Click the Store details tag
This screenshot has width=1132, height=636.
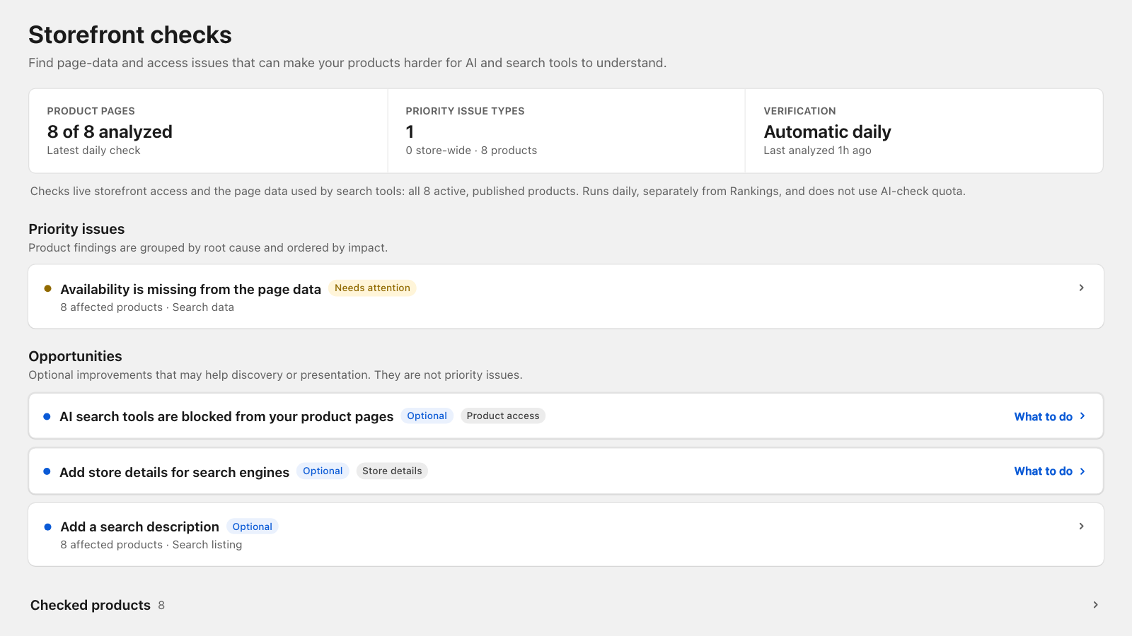point(392,471)
